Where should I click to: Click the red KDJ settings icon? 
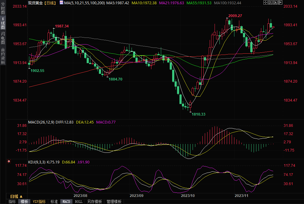9,161
